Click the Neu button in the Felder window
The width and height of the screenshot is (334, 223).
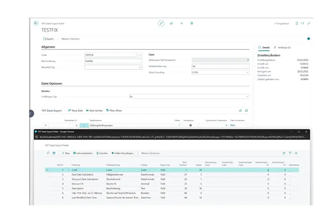[x=66, y=153]
